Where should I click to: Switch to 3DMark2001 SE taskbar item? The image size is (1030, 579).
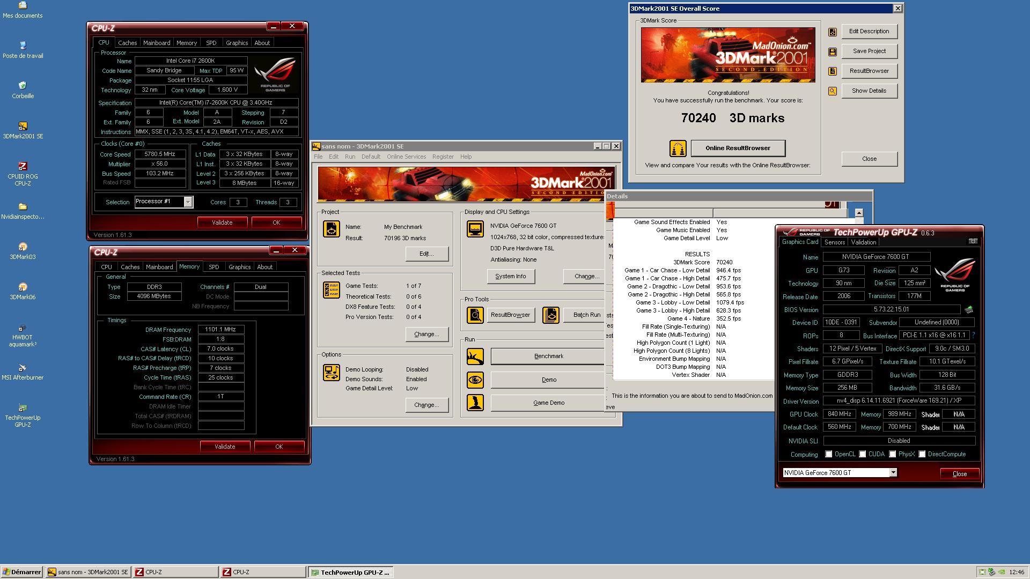pos(88,573)
